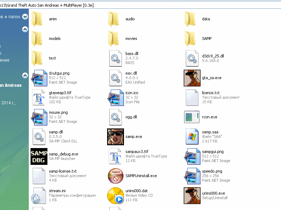The width and height of the screenshot is (281, 210).
Task: Click the "data" folder name
Action: [x=206, y=19]
